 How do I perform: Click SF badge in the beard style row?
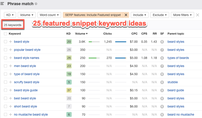click(162, 42)
